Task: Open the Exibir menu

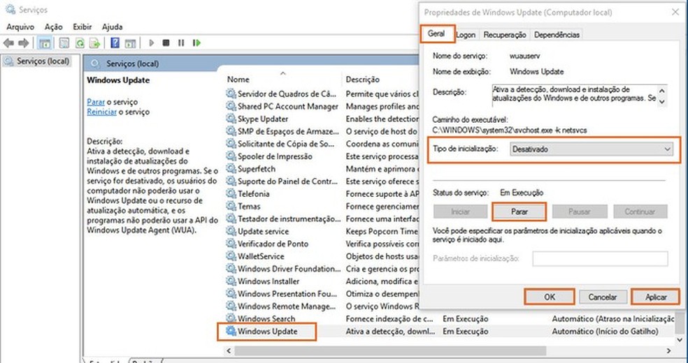Action: 82,27
